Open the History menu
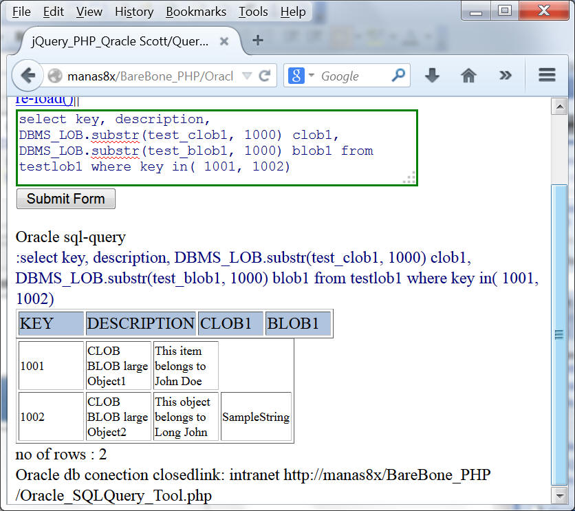 point(134,12)
